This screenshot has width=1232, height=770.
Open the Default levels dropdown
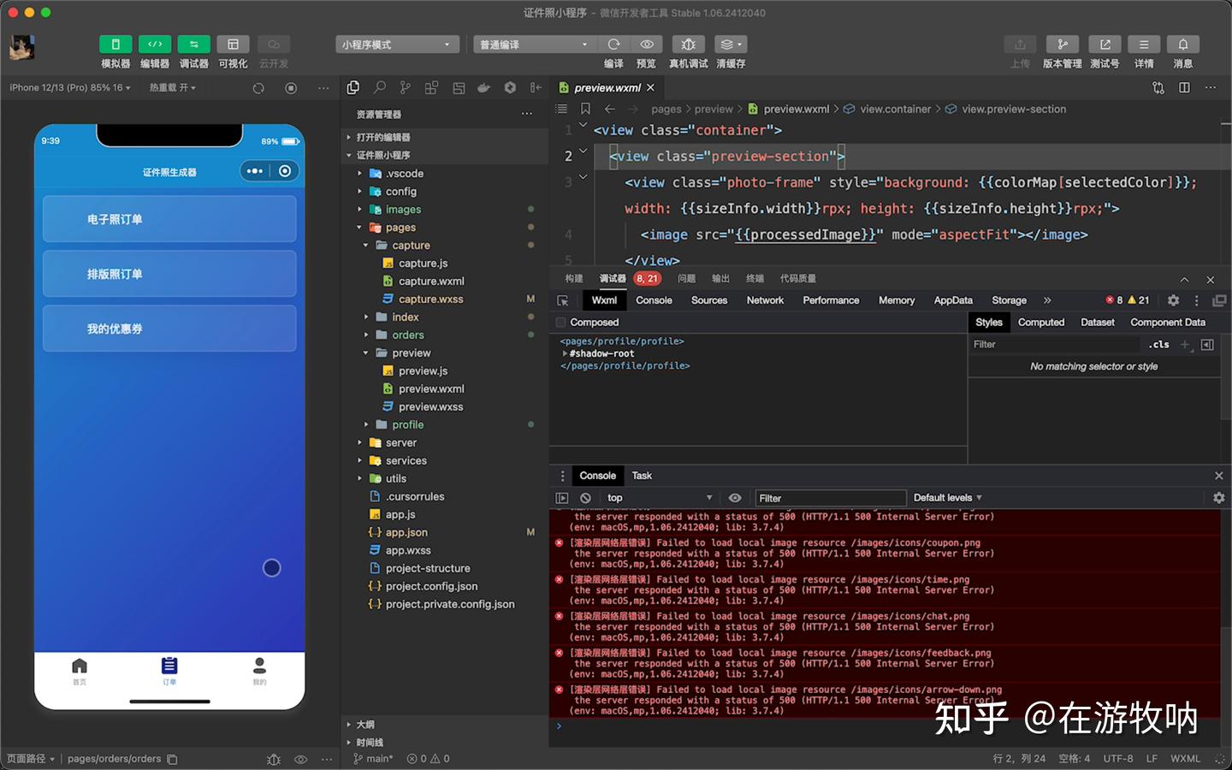pyautogui.click(x=947, y=498)
